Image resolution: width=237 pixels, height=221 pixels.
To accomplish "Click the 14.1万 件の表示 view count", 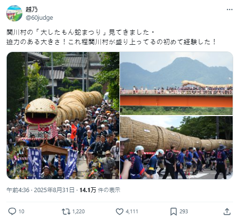I will pyautogui.click(x=100, y=190).
